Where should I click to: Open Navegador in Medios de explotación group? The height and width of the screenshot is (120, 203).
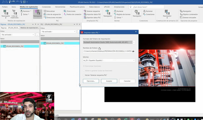6,14
